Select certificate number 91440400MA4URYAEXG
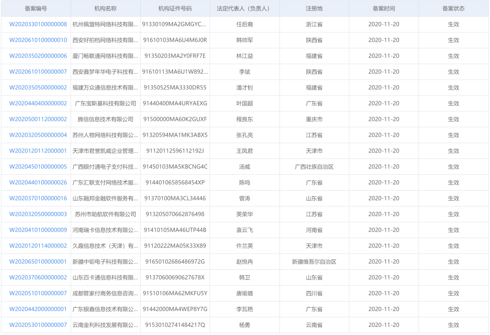Screen dimensions: 490x335 point(175,104)
